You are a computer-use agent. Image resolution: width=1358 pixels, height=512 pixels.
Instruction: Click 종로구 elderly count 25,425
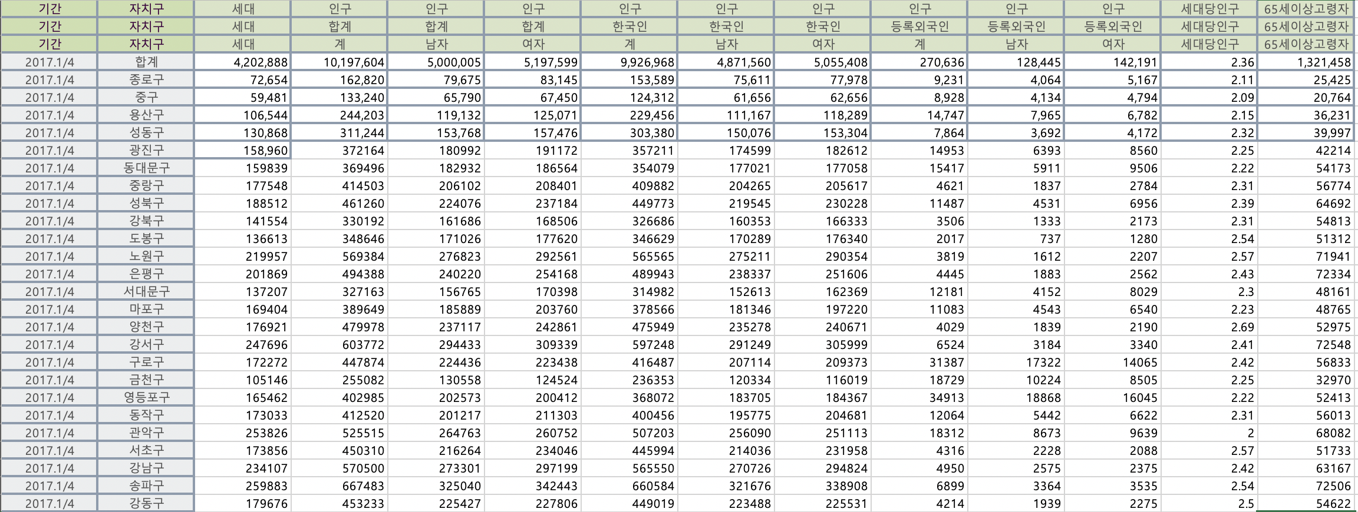coord(1307,79)
